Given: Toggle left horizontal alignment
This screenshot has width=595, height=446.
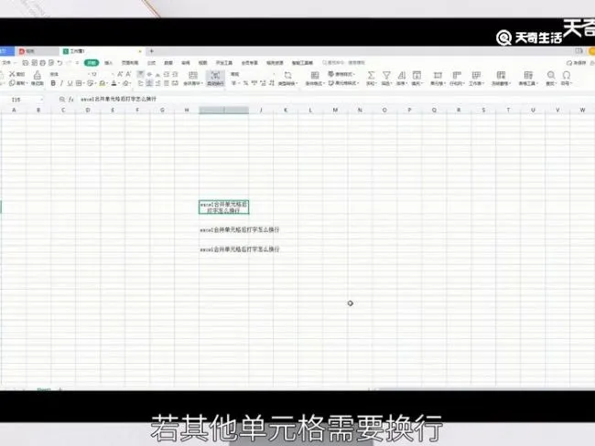Looking at the screenshot, I should tap(141, 83).
